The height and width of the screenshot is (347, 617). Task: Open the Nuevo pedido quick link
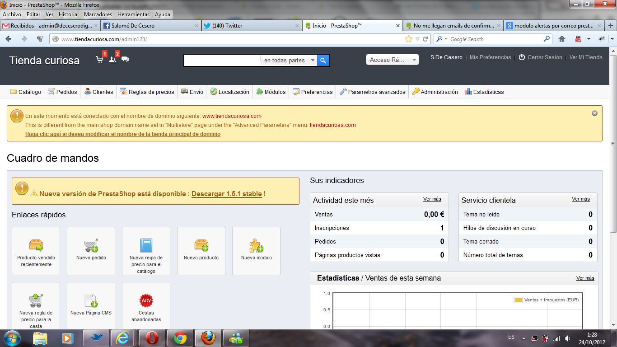pos(91,251)
